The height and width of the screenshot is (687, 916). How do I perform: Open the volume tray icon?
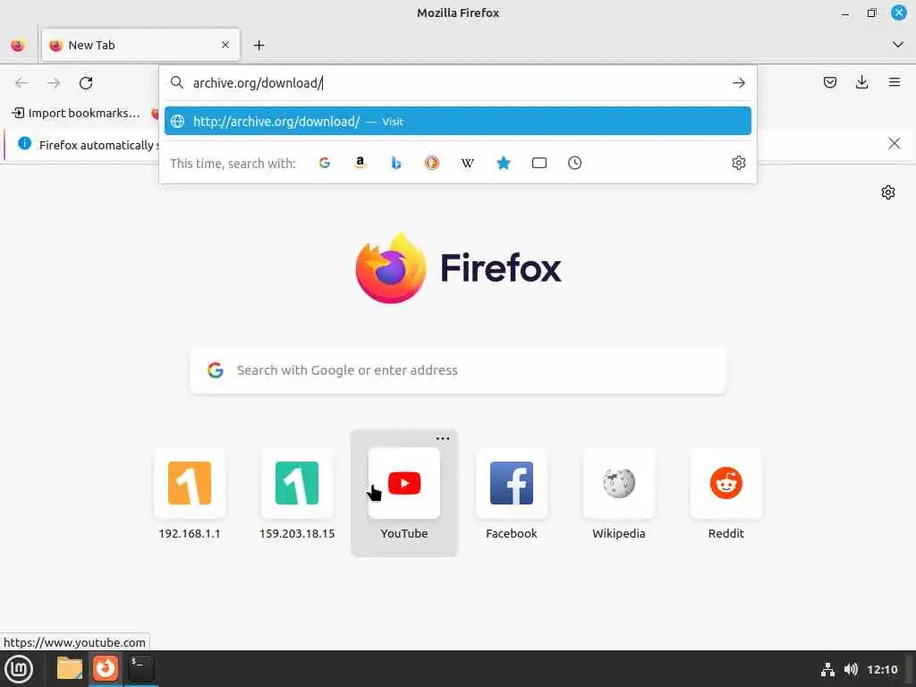tap(852, 669)
